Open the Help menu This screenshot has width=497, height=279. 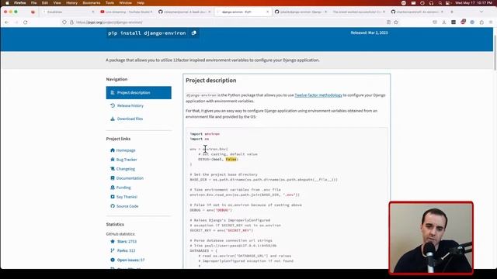[141, 3]
